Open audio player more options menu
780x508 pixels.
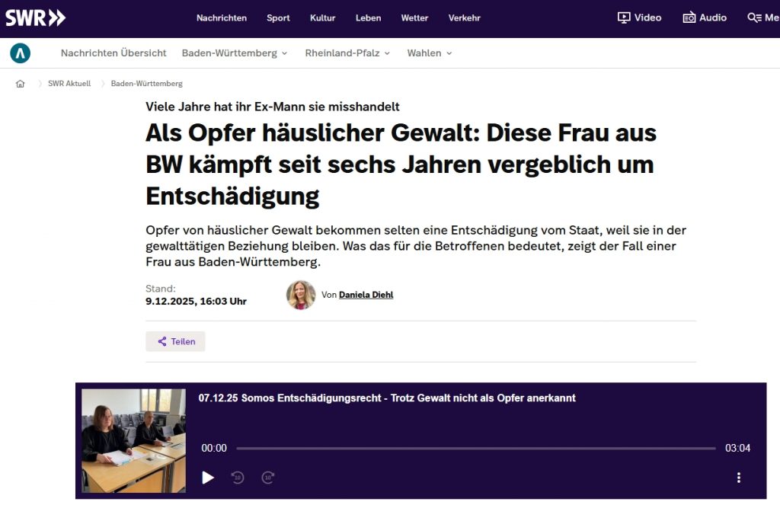click(738, 478)
